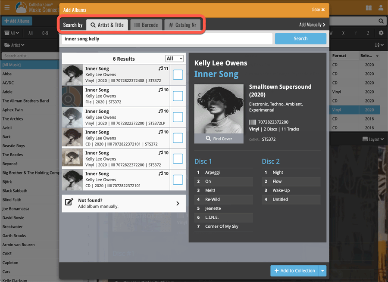The height and width of the screenshot is (282, 388).
Task: Select Abba in the artist list
Action: [x=7, y=74]
